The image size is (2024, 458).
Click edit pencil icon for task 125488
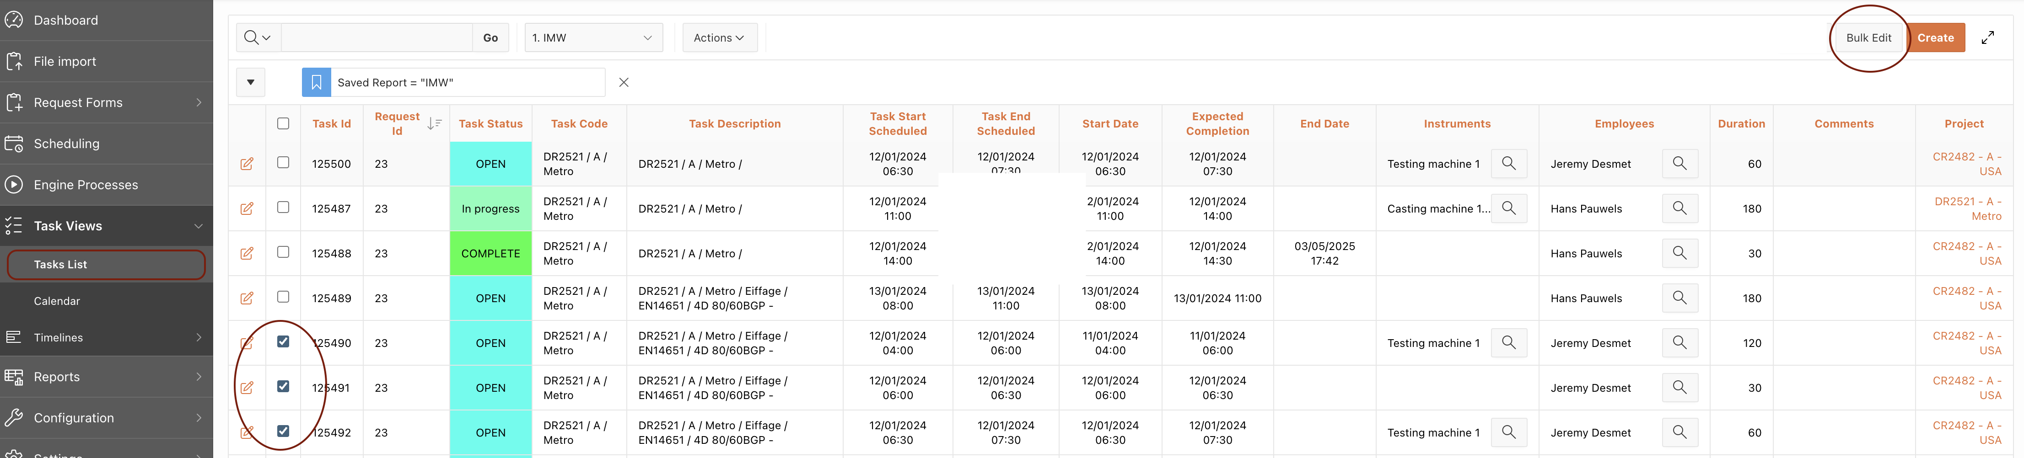tap(247, 253)
